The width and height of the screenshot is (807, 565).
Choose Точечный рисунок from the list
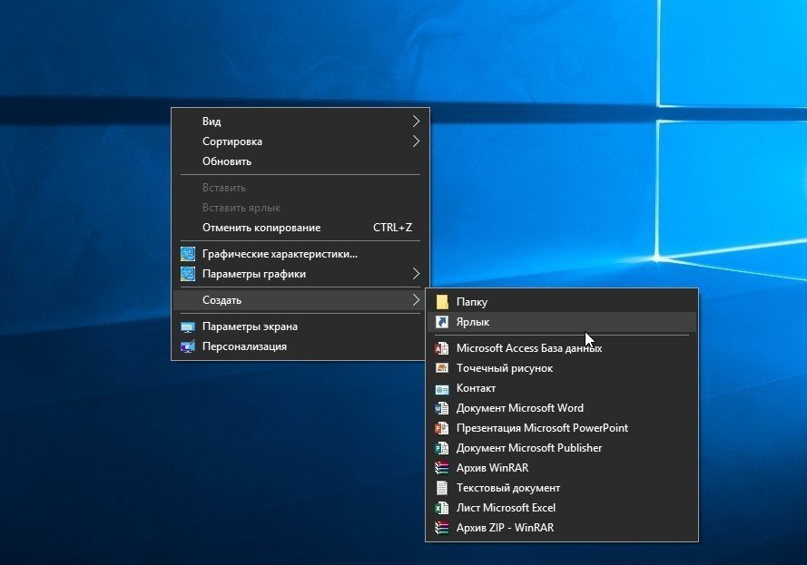coord(505,368)
